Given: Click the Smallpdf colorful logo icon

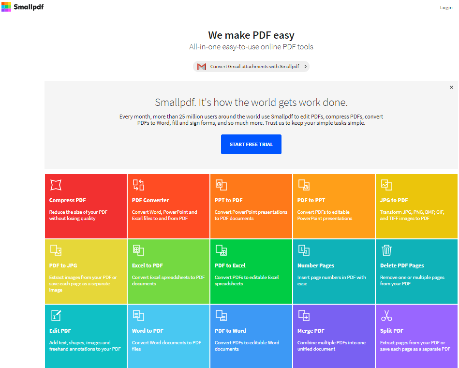Looking at the screenshot, I should point(6,7).
